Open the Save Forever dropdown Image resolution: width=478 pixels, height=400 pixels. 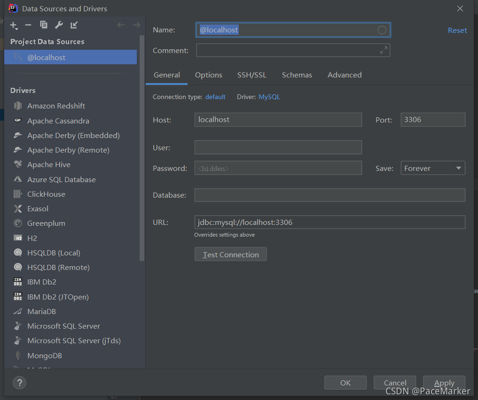click(x=433, y=168)
